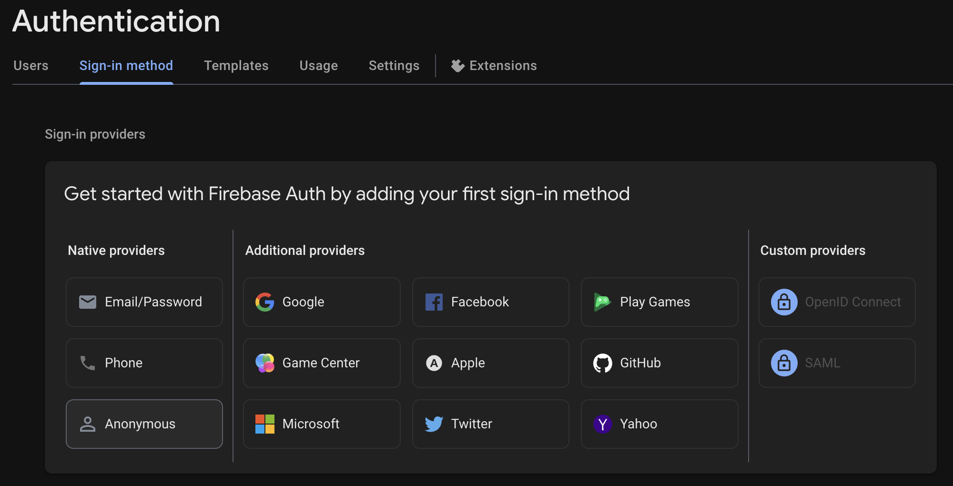Select the Yahoo provider icon

tap(603, 424)
